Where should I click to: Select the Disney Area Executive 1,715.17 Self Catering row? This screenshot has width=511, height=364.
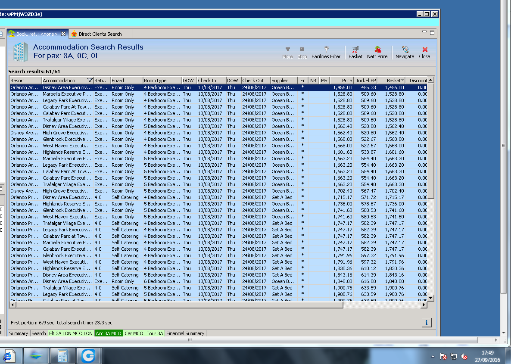pyautogui.click(x=218, y=197)
